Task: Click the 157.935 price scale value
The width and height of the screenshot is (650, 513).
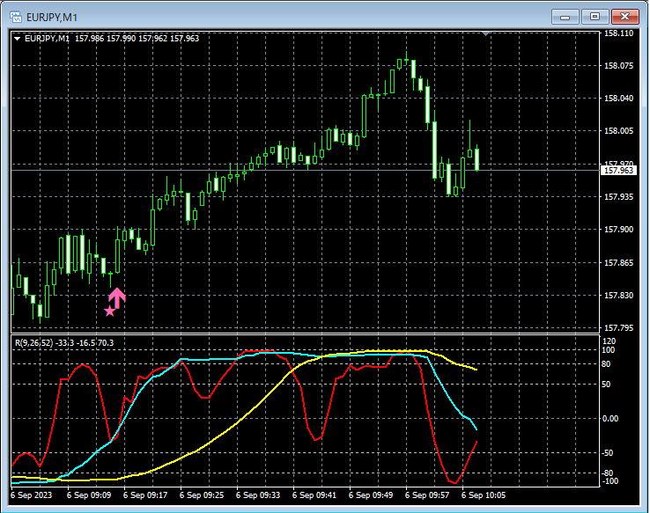Action: click(618, 197)
